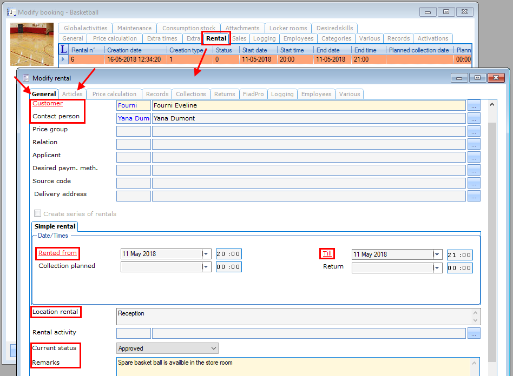Click the Rented from link label

tap(57, 253)
